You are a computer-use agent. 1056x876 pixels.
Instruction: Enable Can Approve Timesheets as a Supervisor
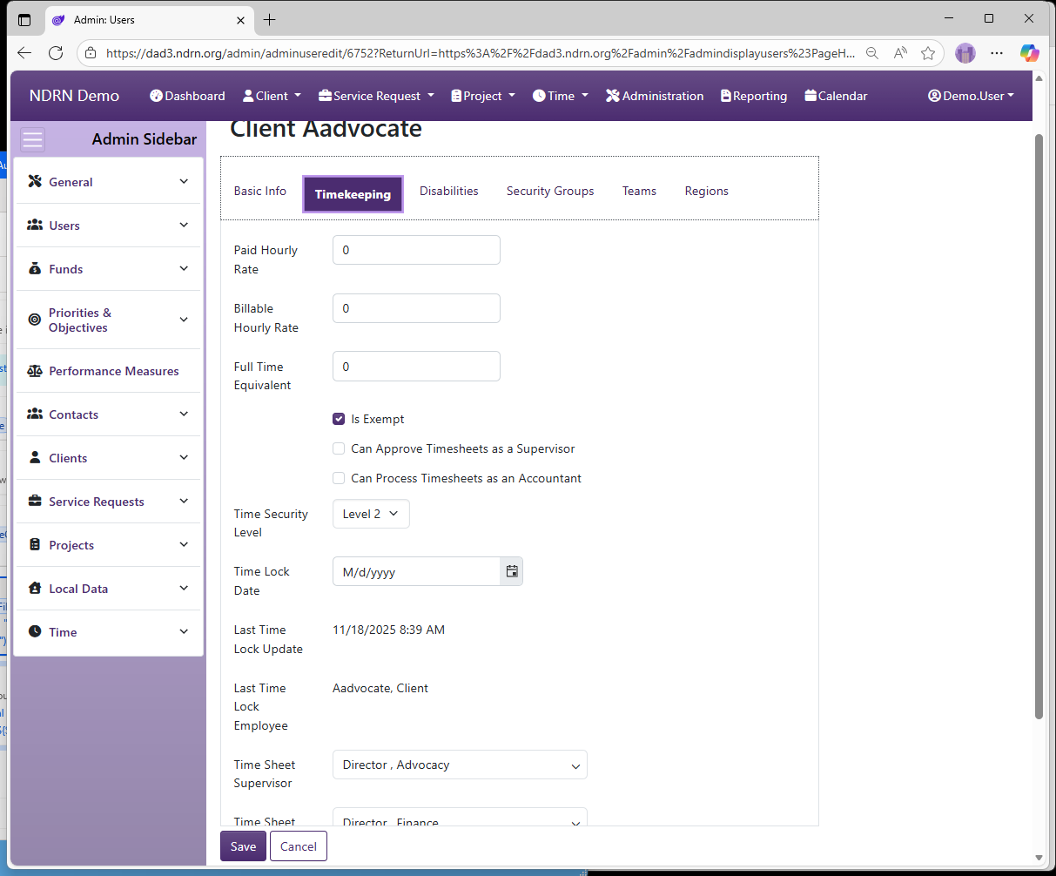point(339,448)
